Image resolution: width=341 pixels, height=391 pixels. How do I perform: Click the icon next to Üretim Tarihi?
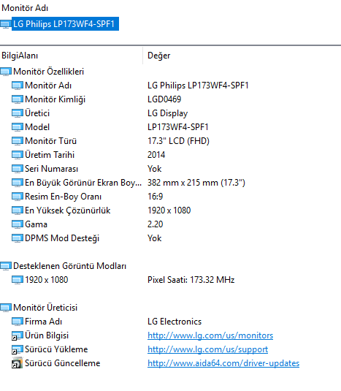[18, 155]
